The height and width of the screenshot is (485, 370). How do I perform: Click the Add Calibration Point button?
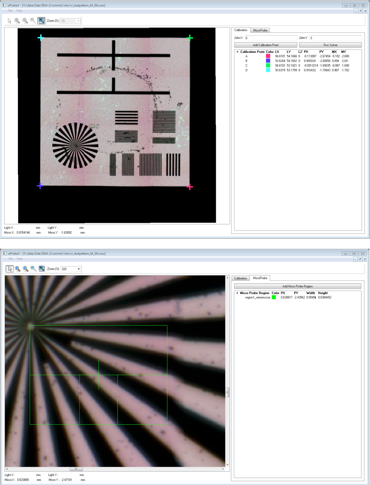pyautogui.click(x=266, y=45)
